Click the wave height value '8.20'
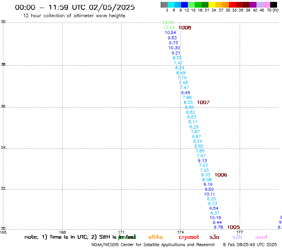282x248 pixels. (x=211, y=199)
